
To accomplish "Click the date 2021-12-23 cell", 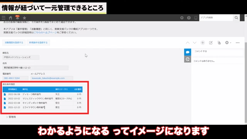I will pyautogui.click(x=14, y=107).
